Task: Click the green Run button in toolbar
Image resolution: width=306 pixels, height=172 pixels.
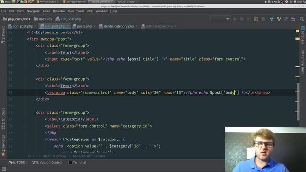Action: [x=235, y=19]
